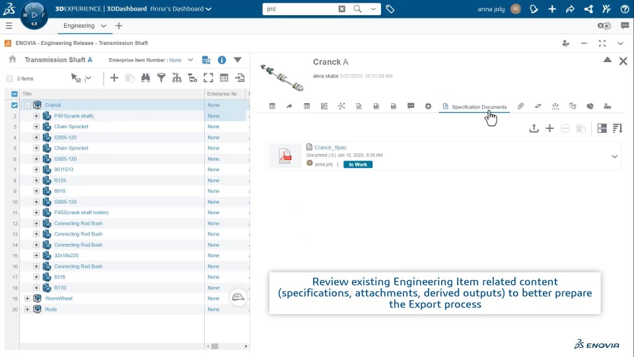The image size is (634, 357).
Task: Collapse the Cranck details panel arrow
Action: (x=608, y=60)
